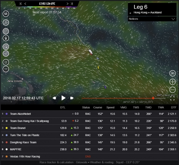The height and width of the screenshot is (165, 179).
Task: Click the crystal ball forecast icon
Action: point(6,38)
